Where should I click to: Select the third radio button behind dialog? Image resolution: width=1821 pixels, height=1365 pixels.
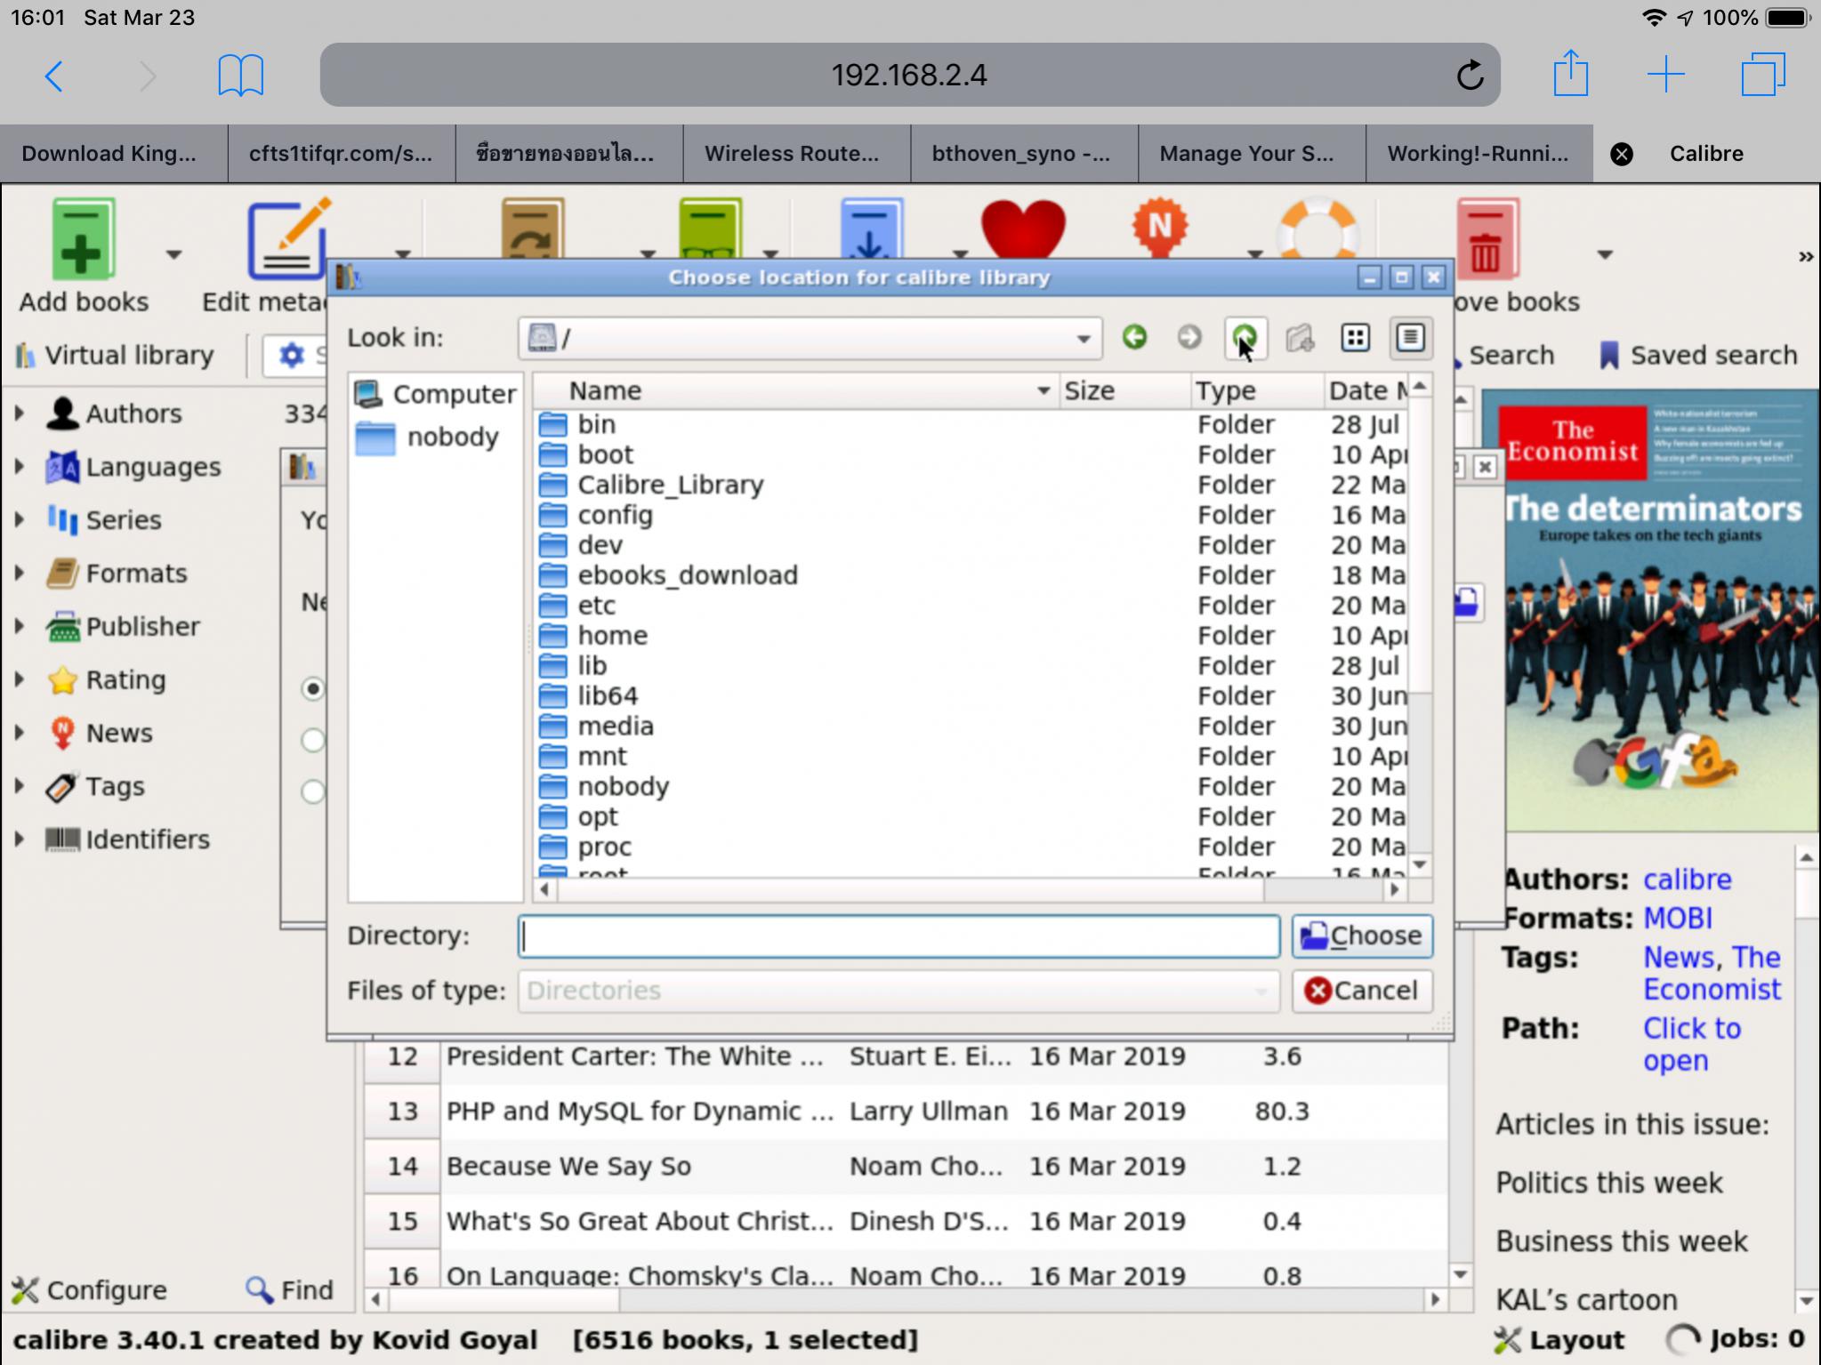pyautogui.click(x=313, y=791)
